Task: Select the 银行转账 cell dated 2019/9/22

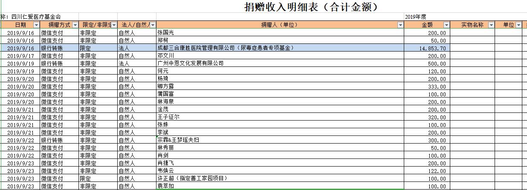Action: tap(52, 140)
